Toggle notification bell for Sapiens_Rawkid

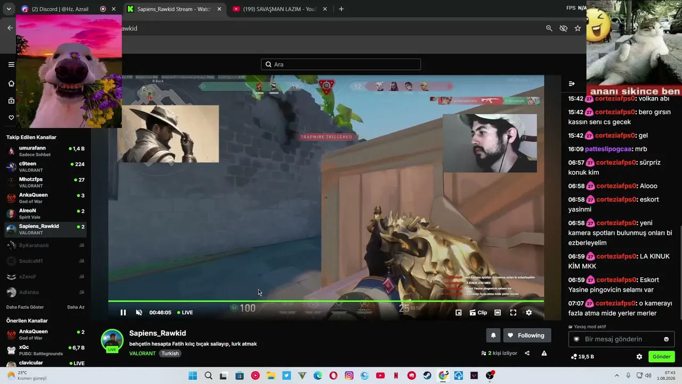coord(493,335)
